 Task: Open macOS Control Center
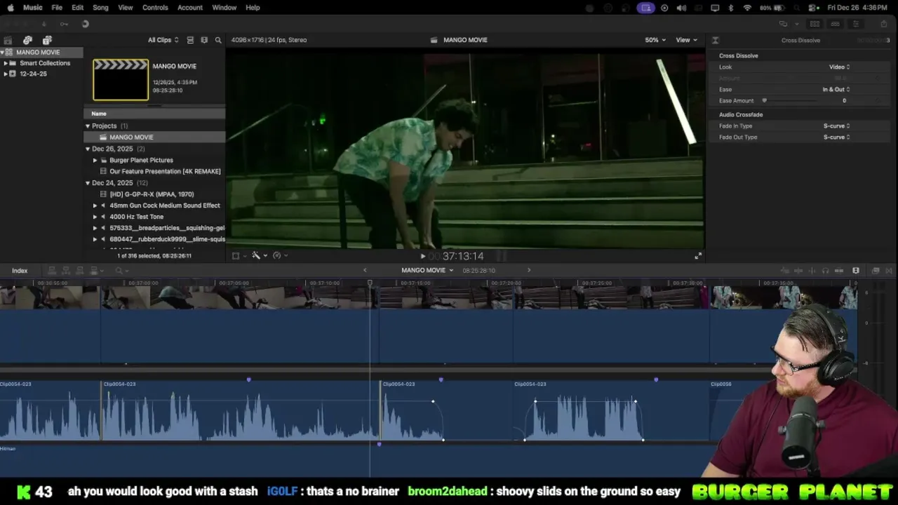(x=813, y=8)
